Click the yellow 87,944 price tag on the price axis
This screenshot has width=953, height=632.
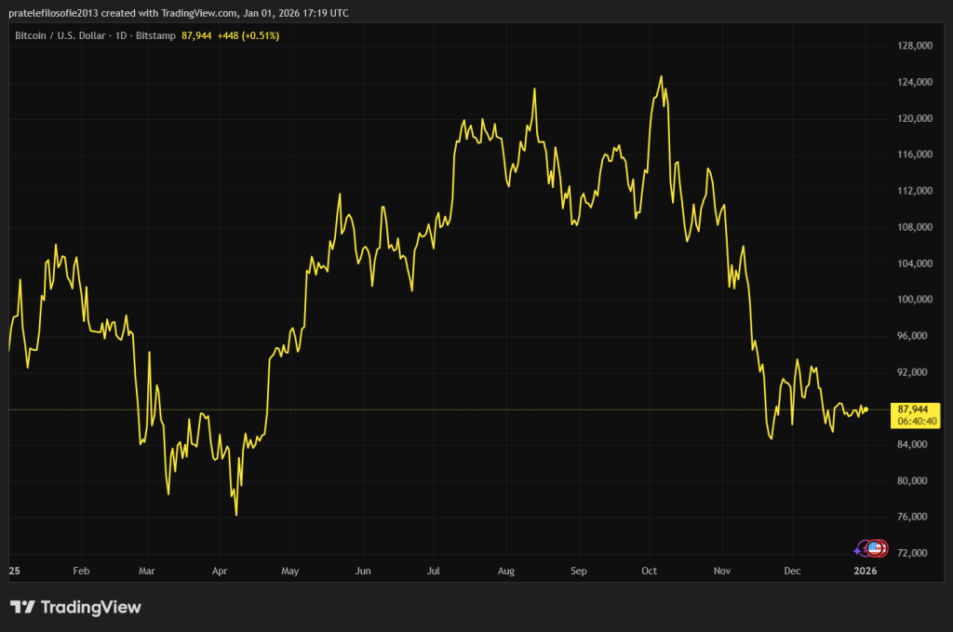coord(913,409)
